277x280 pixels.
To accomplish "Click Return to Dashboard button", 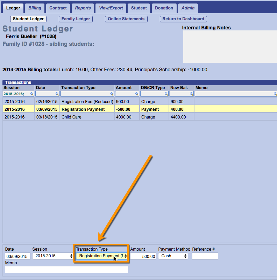I will pos(183,19).
